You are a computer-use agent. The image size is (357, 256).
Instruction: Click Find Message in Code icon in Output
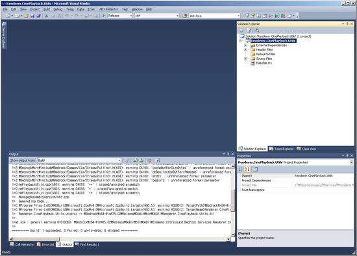coord(127,160)
